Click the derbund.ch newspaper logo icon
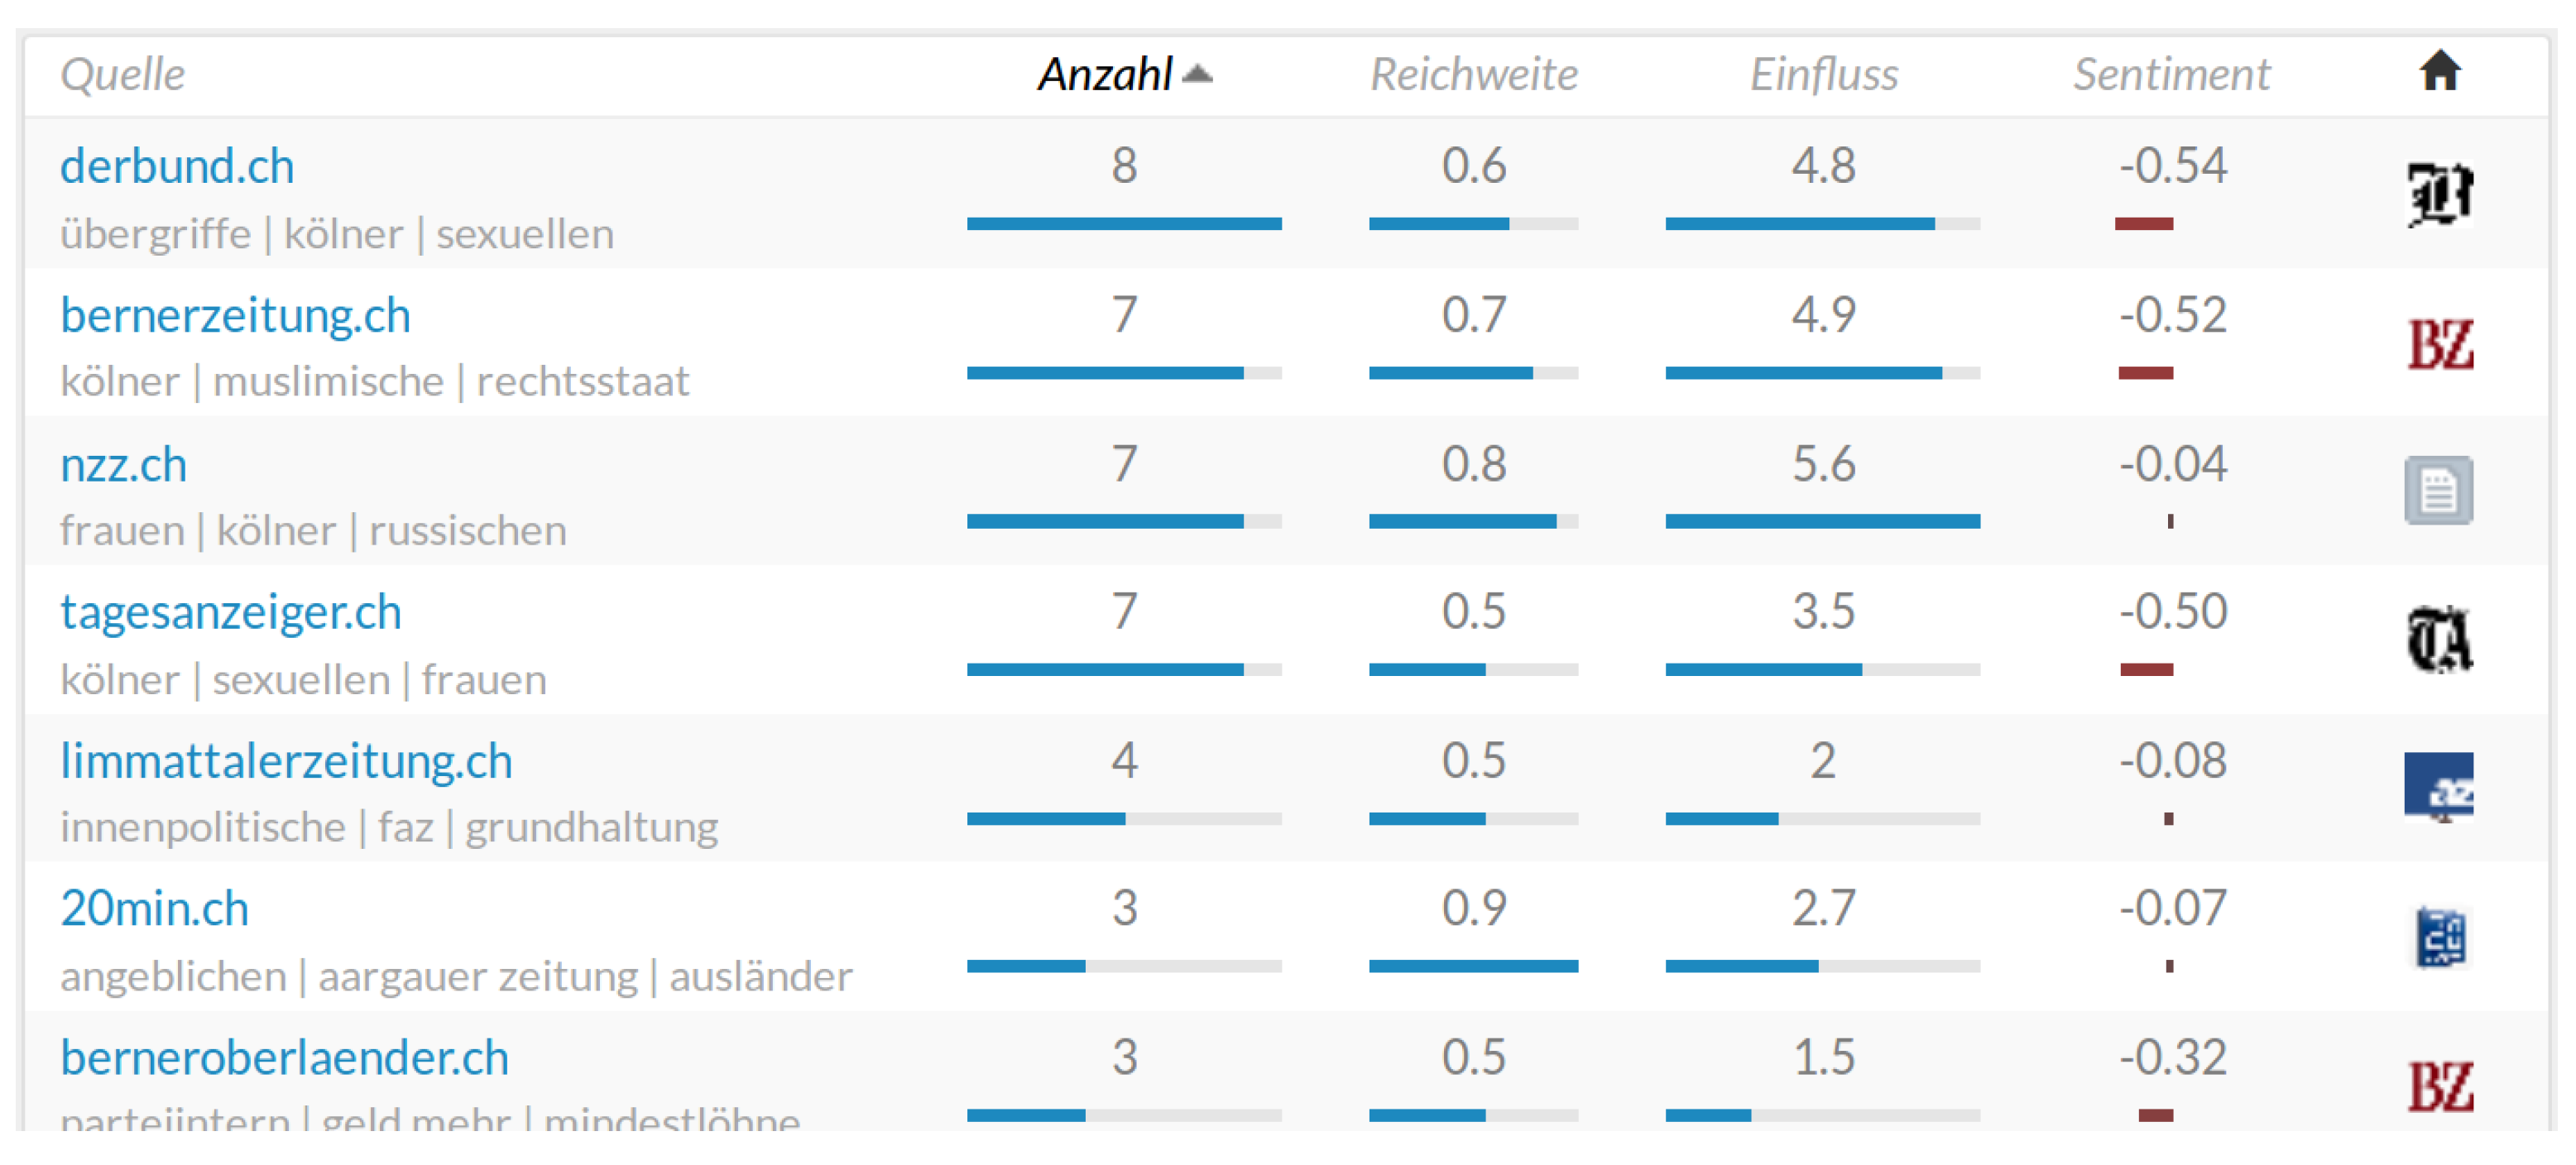The width and height of the screenshot is (2576, 1165). coord(2439,194)
